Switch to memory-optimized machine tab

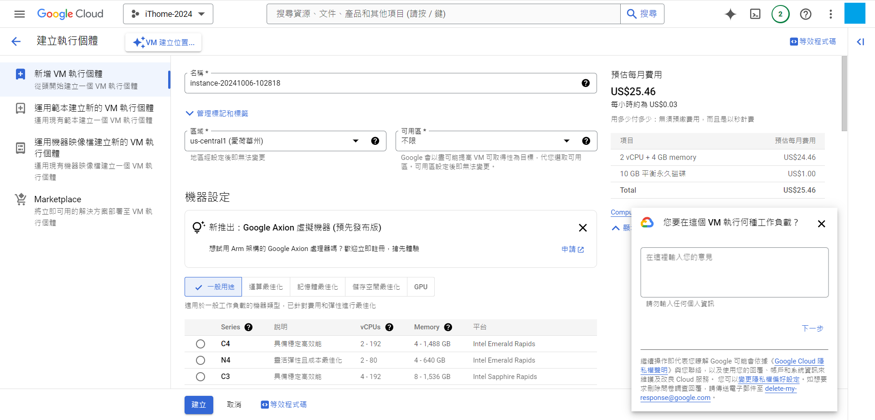pos(318,287)
